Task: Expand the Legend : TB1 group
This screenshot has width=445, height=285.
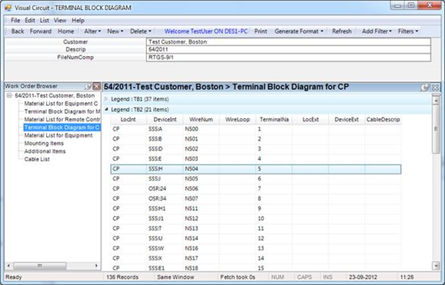Action: tap(105, 99)
